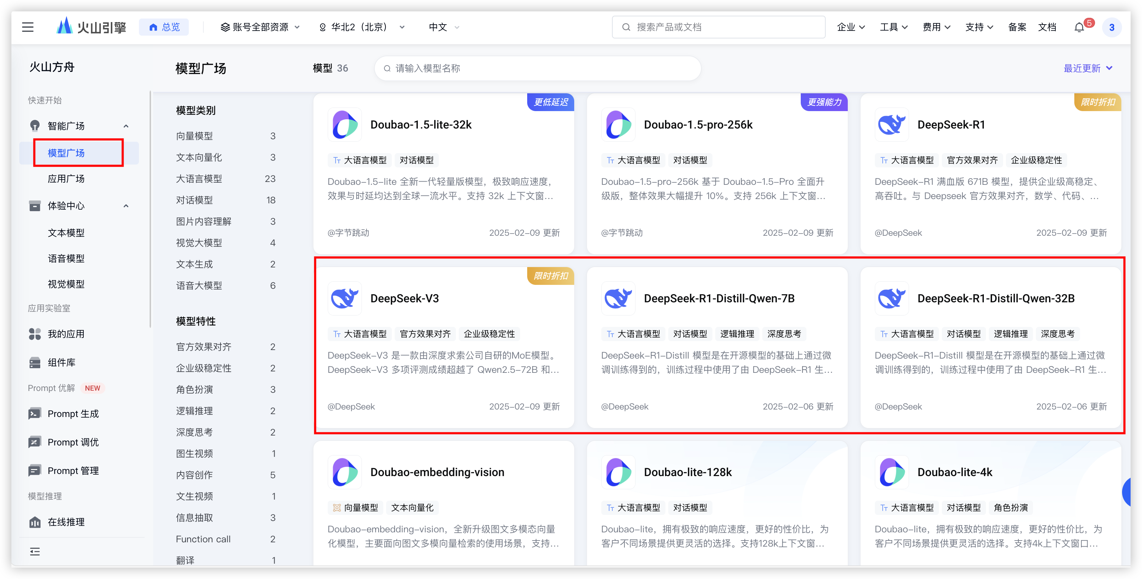
Task: Select the 深度思考 feature filter
Action: coord(194,432)
